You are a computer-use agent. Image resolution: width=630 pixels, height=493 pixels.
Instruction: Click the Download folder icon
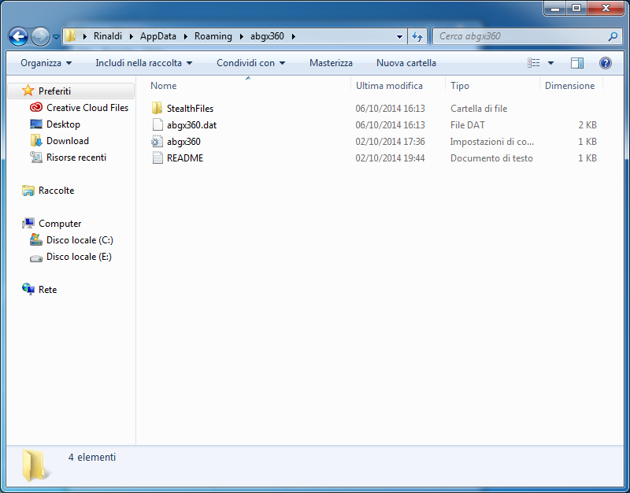(x=36, y=140)
